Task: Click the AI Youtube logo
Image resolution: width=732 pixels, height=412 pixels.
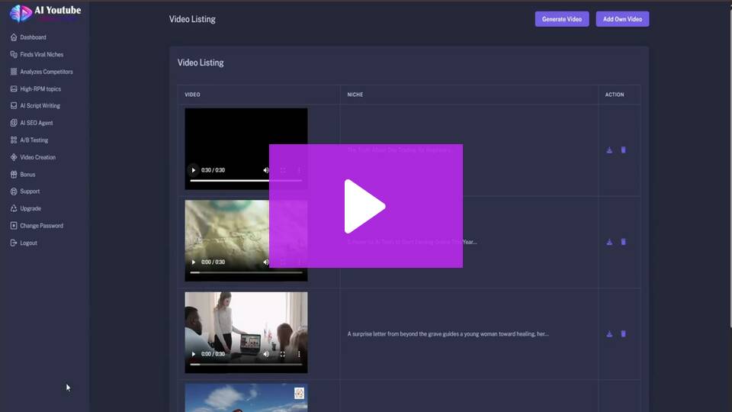Action: tap(45, 13)
